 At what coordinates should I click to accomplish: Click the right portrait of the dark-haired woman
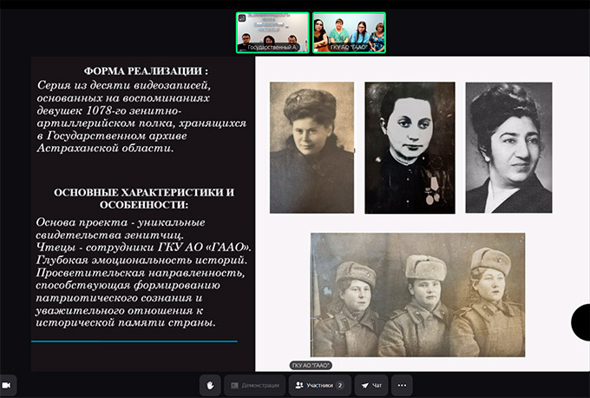coord(508,147)
